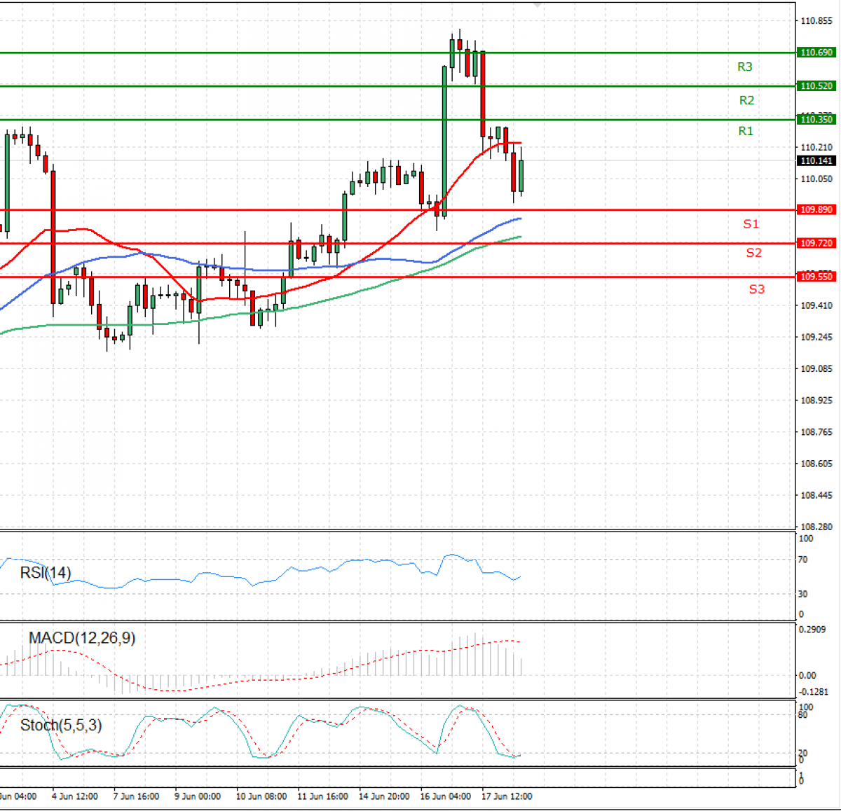Click the R1 resistance label
This screenshot has width=841, height=811.
(746, 132)
